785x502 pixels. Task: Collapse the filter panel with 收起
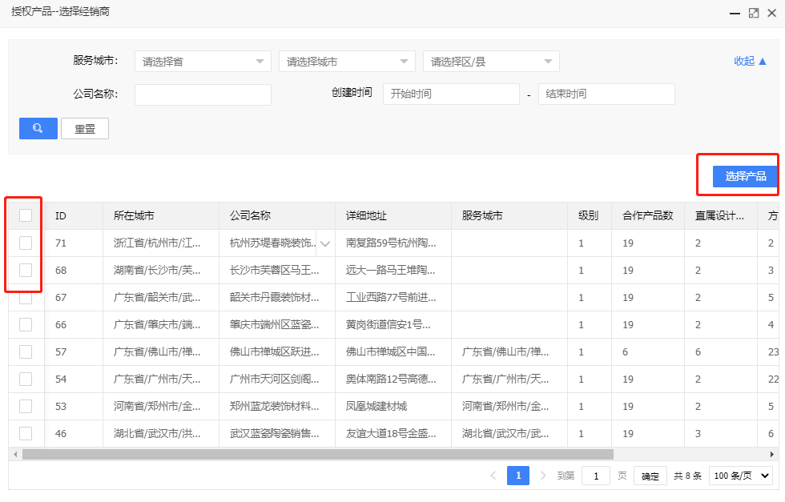pos(750,61)
